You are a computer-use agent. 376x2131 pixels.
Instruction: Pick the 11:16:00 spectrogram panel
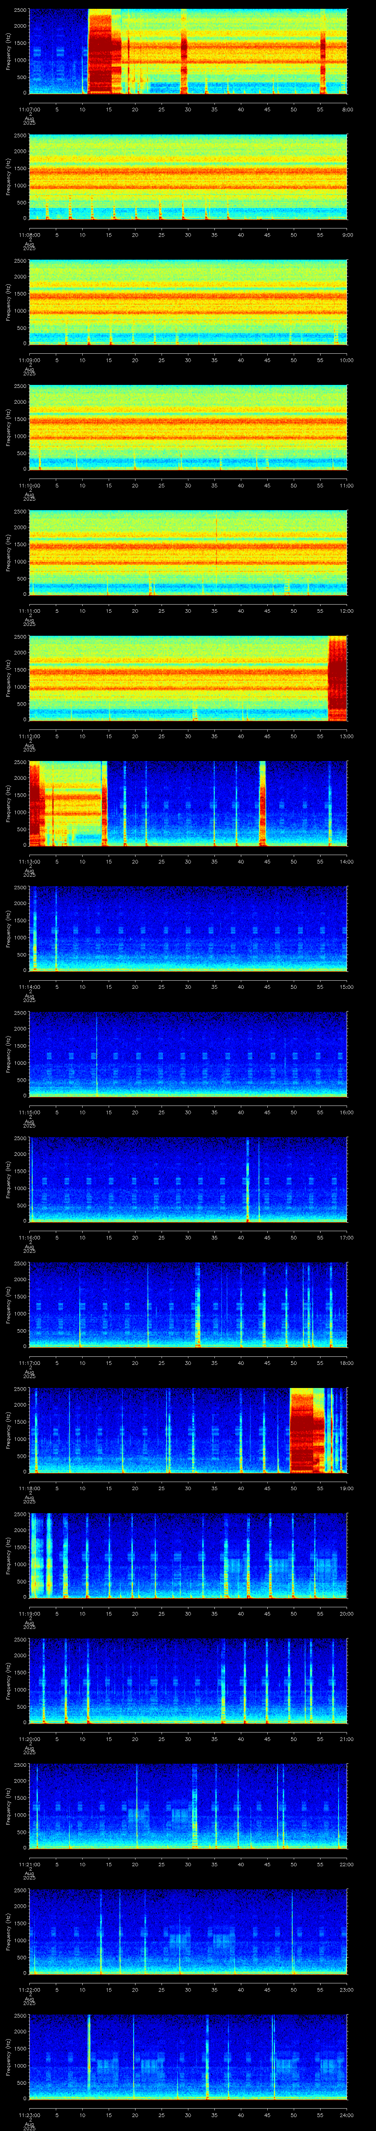(x=188, y=1180)
